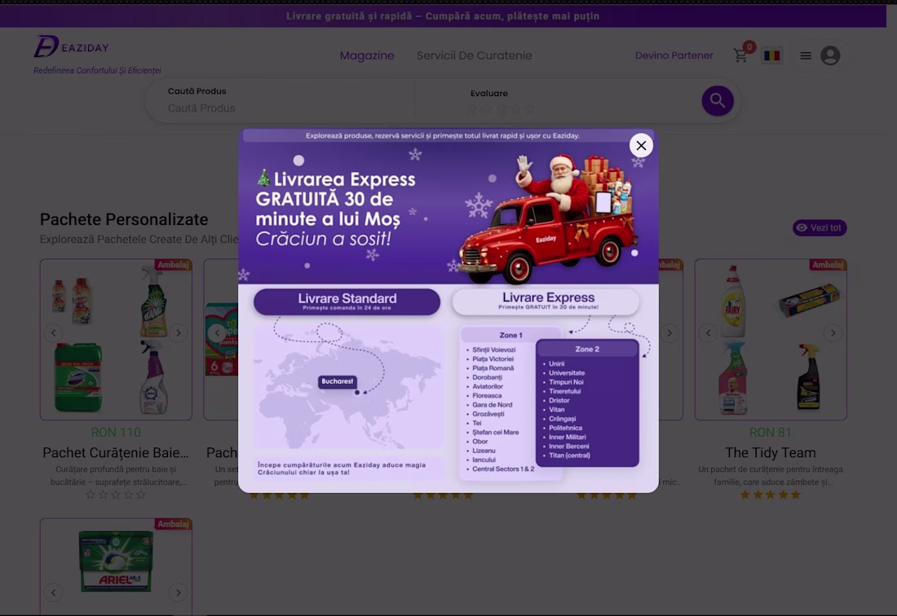Click Universitate in Zone 2 list

567,372
